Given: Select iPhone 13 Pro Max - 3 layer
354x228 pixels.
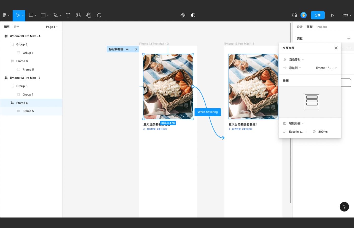Looking at the screenshot, I should pyautogui.click(x=31, y=78).
